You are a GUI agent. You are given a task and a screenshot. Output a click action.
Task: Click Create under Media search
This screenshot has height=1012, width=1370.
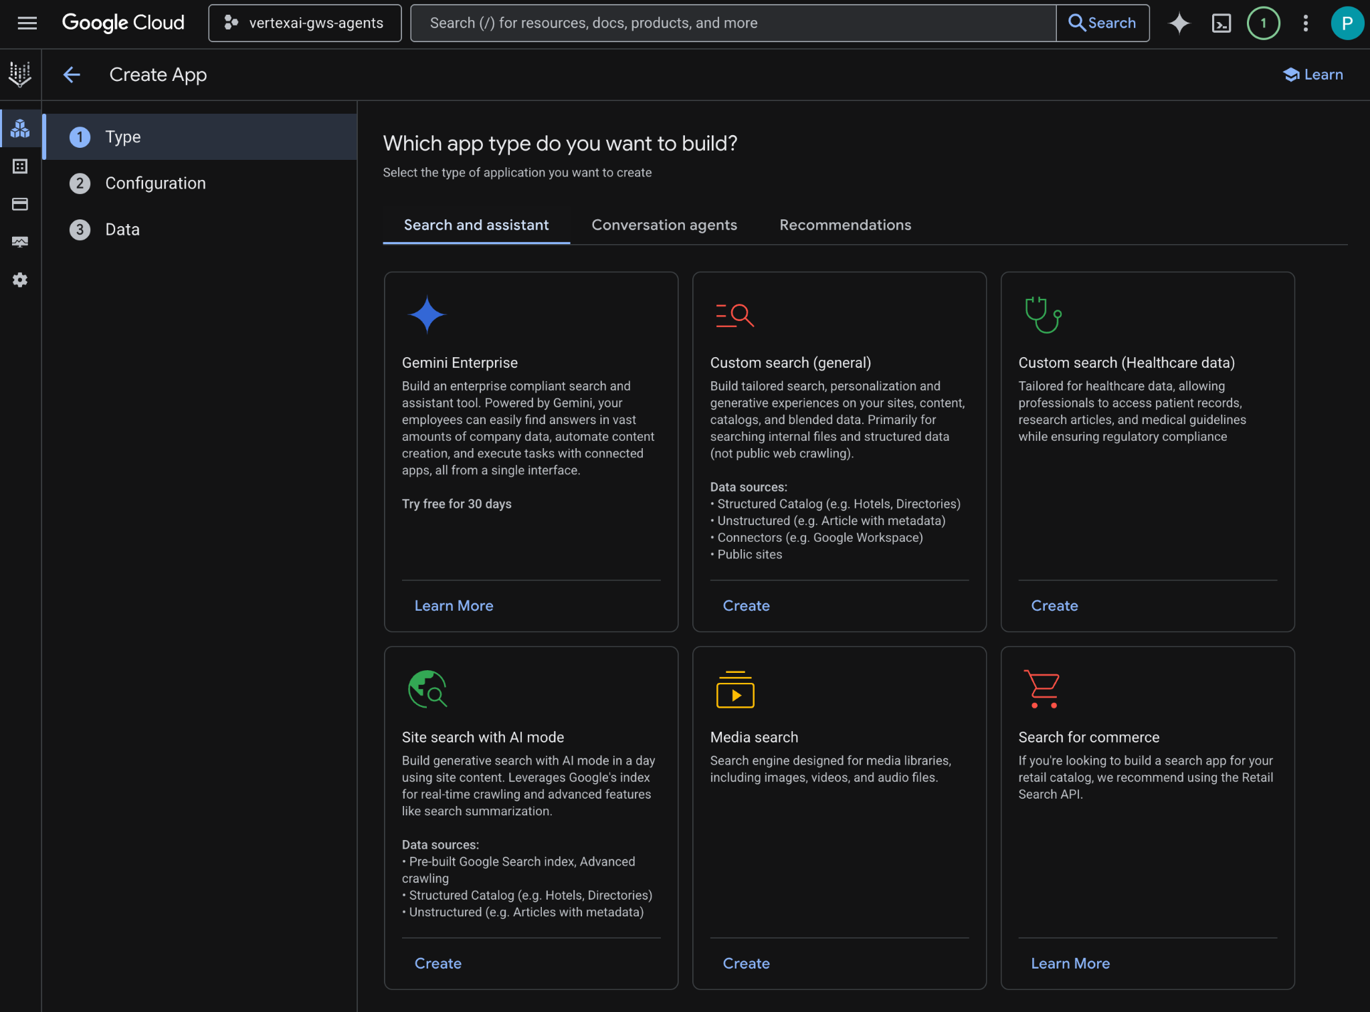point(746,964)
